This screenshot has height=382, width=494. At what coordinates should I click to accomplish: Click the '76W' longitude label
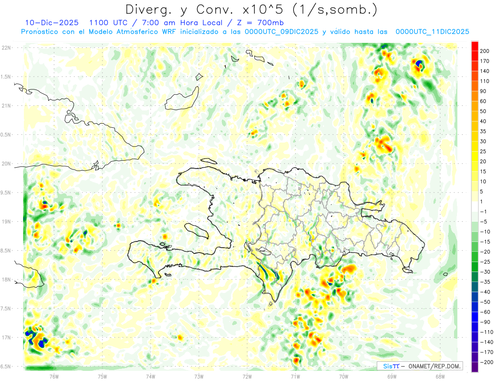click(54, 376)
